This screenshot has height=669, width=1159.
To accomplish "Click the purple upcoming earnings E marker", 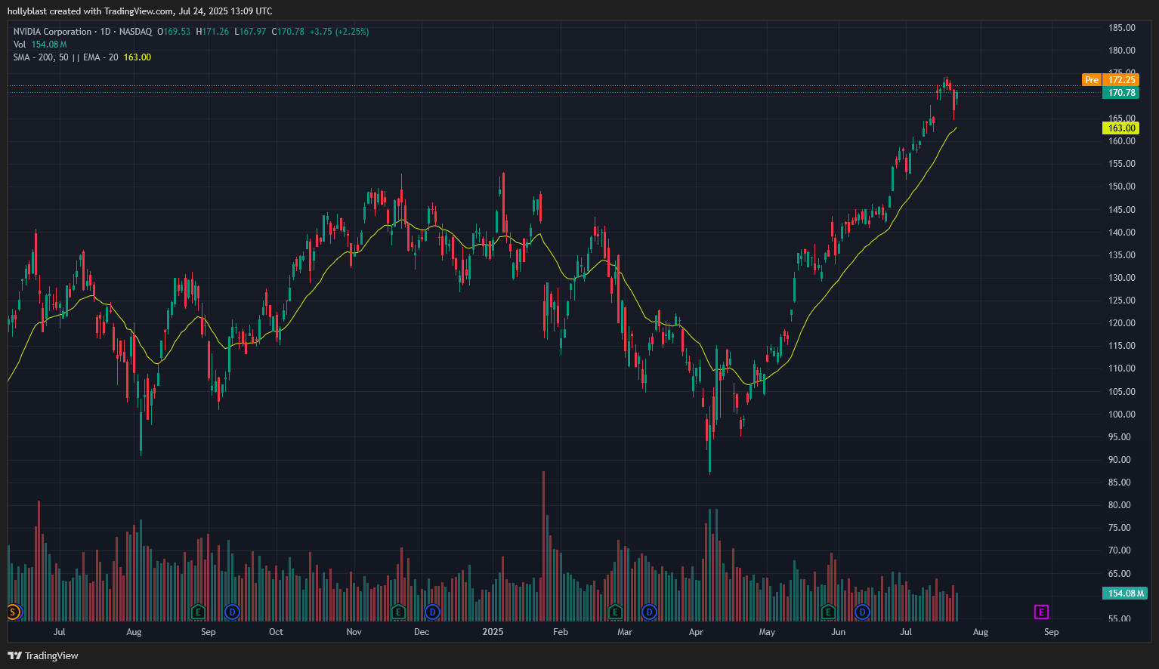I will click(1042, 612).
